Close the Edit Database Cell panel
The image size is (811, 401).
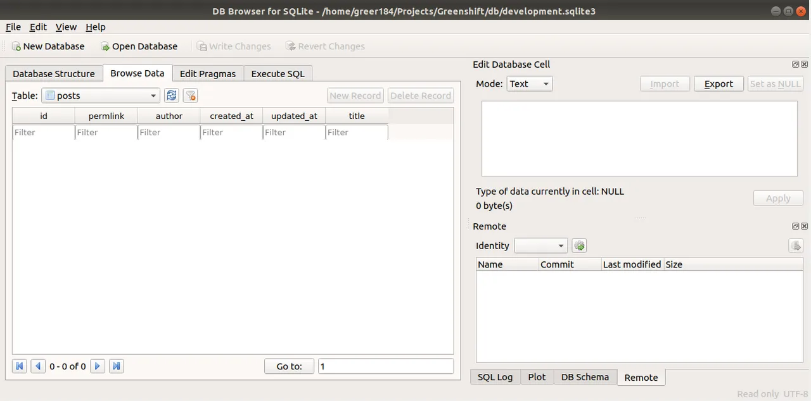click(x=805, y=65)
